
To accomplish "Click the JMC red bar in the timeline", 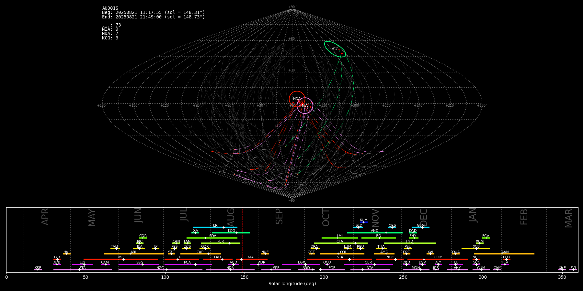I will click(121, 259).
